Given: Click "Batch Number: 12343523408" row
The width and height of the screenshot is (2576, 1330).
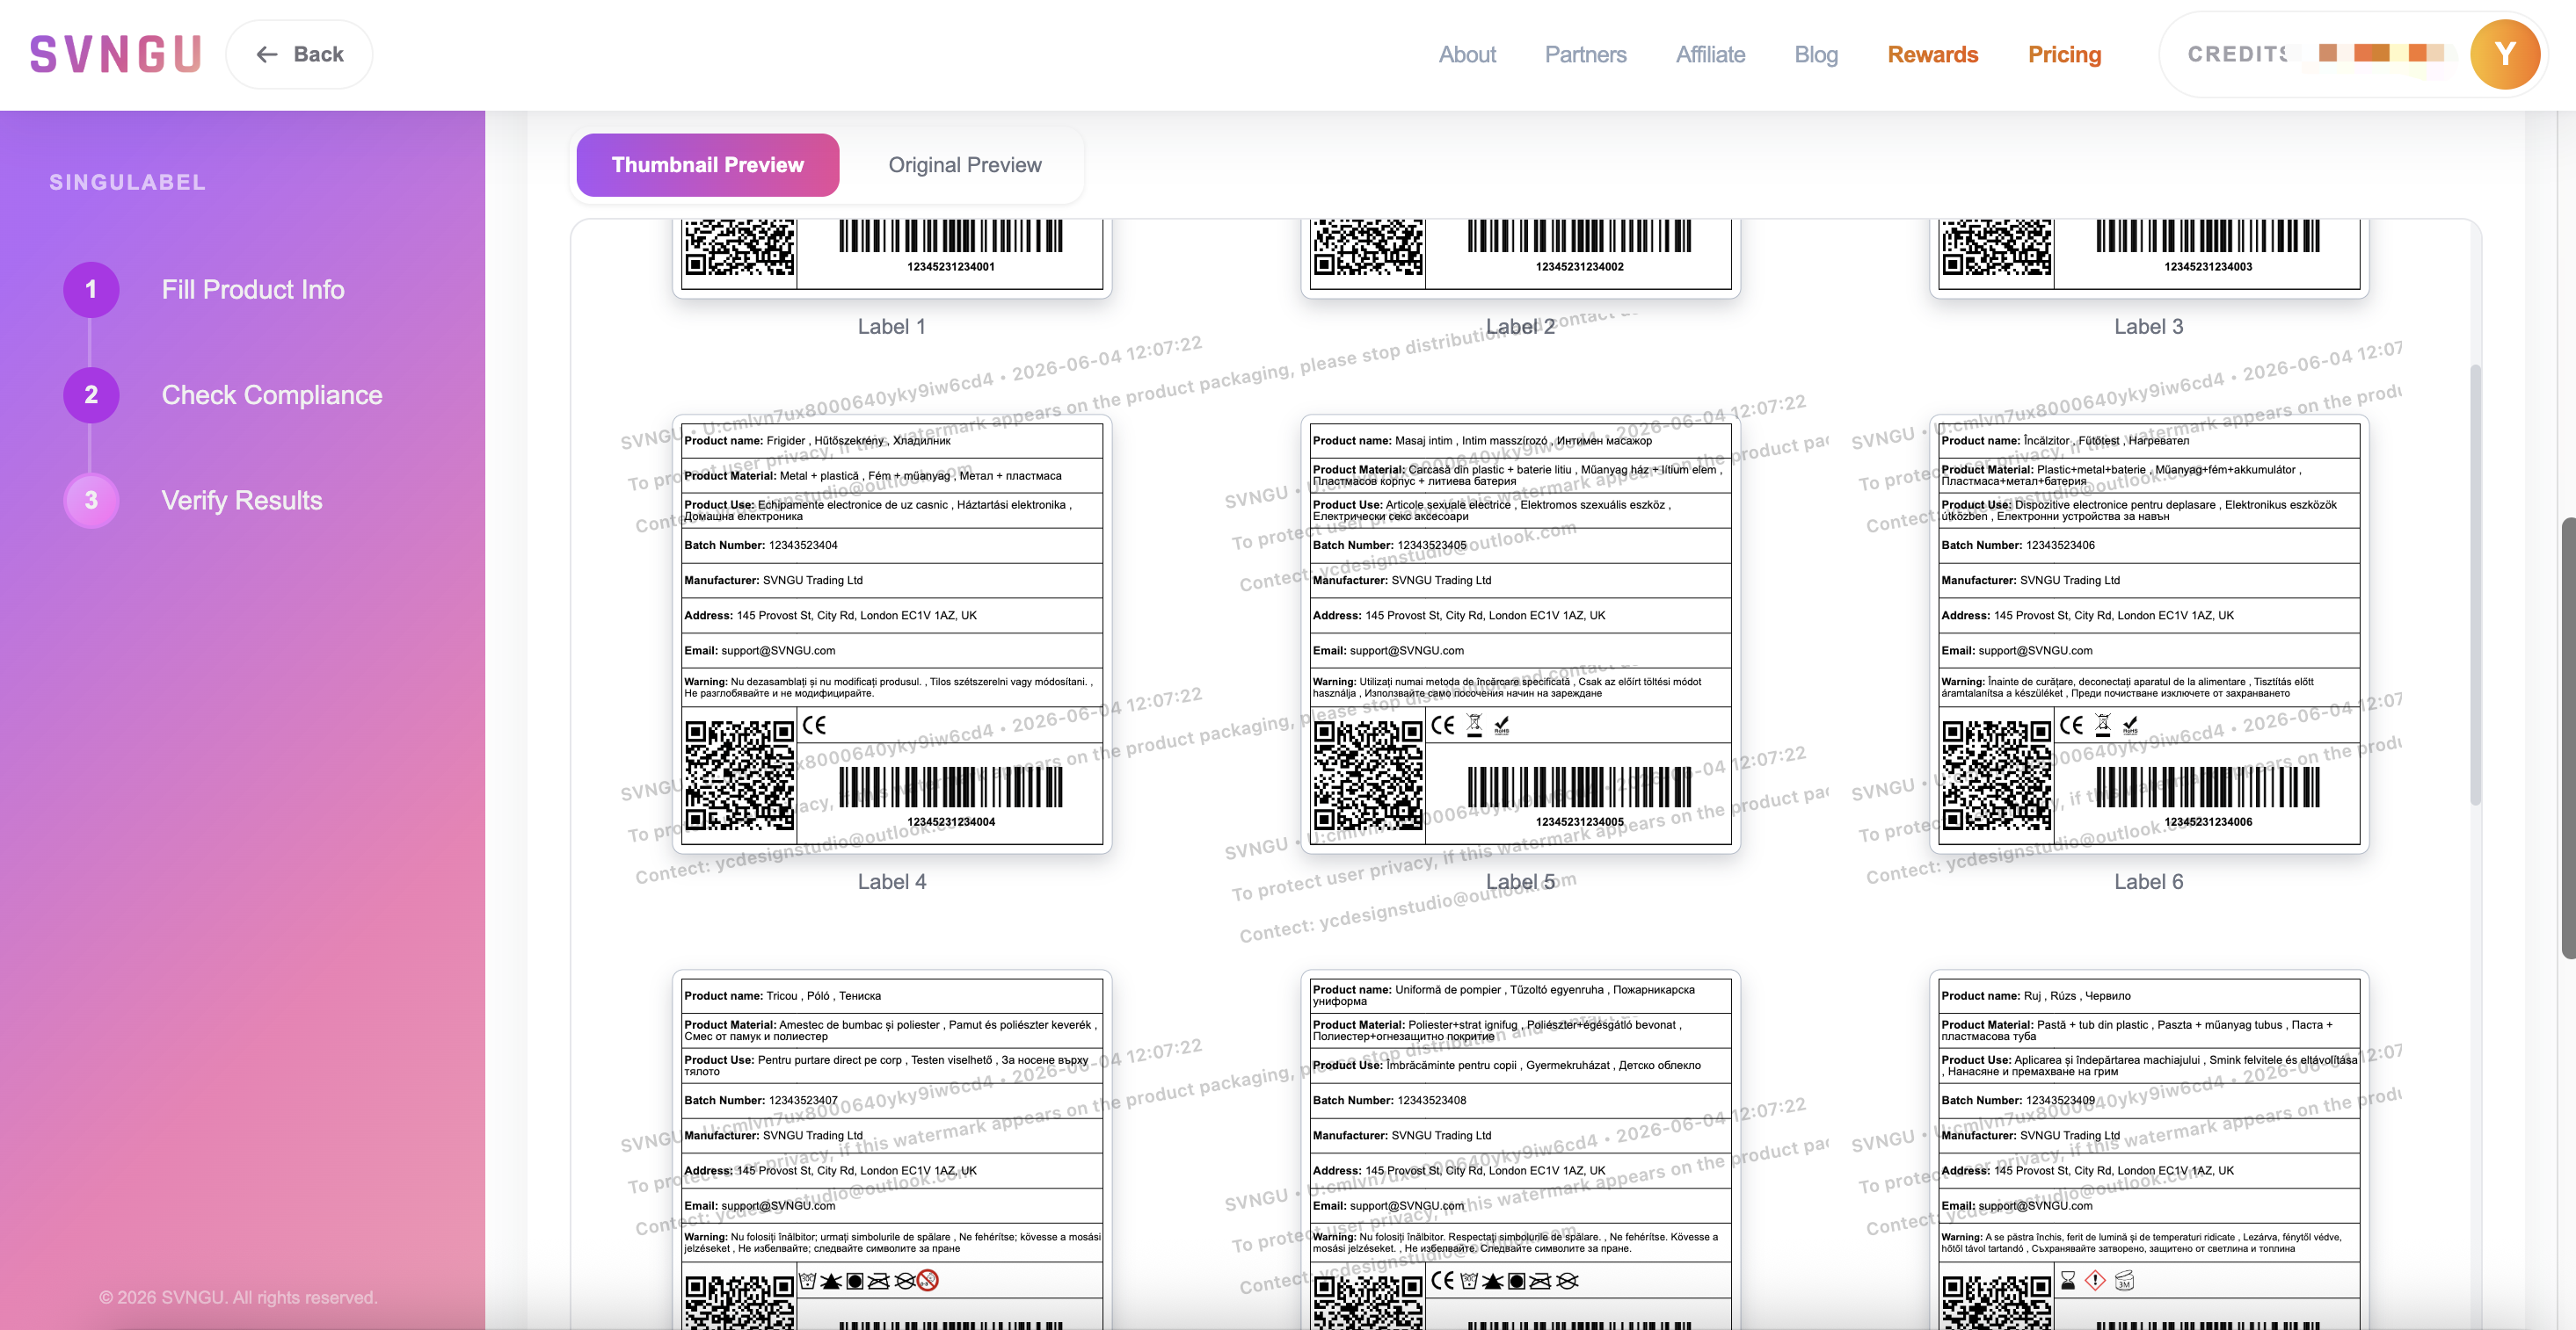Looking at the screenshot, I should coord(1520,1100).
